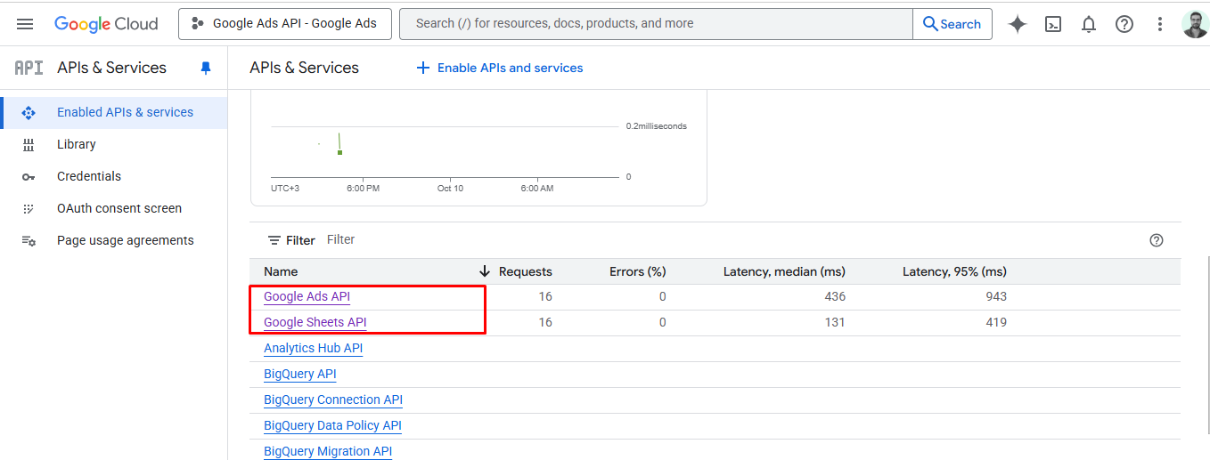Open OAuth consent screen page

point(119,208)
